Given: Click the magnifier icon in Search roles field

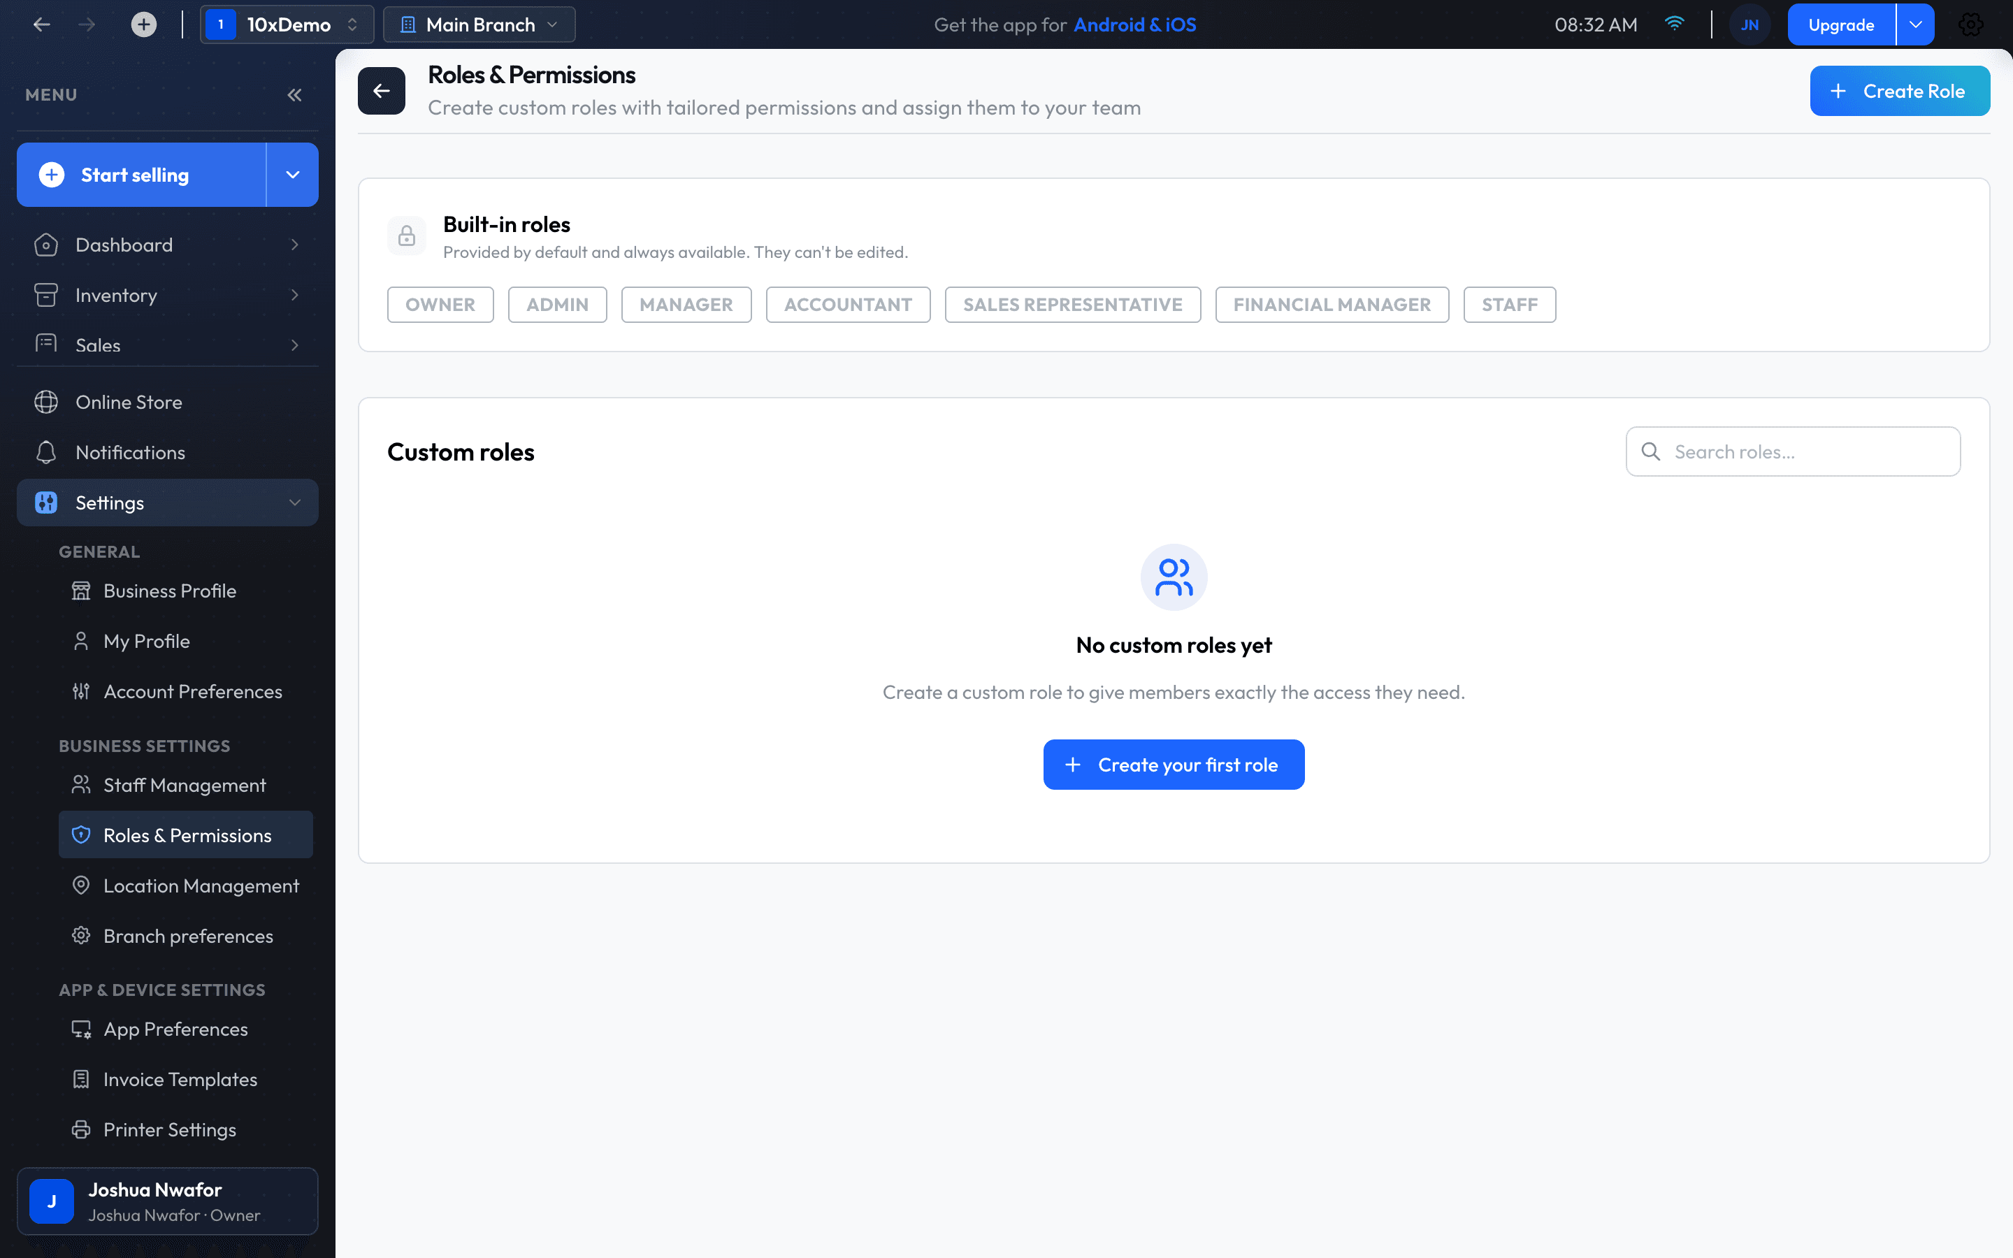Looking at the screenshot, I should point(1651,451).
